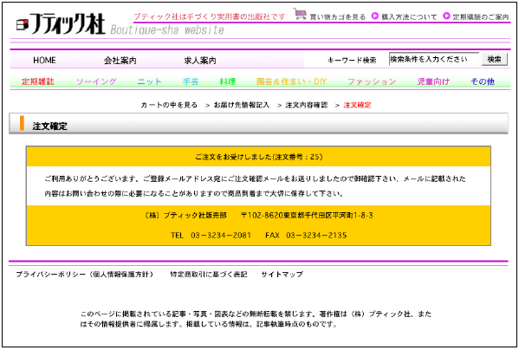
Task: Open the ファッション category
Action: coord(372,81)
